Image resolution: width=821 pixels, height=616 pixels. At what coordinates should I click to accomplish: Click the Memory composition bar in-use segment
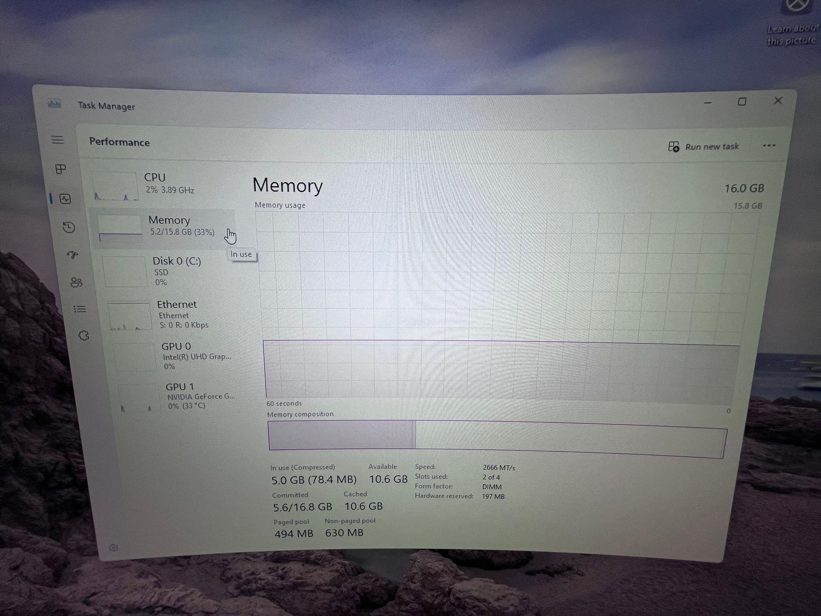pyautogui.click(x=341, y=435)
